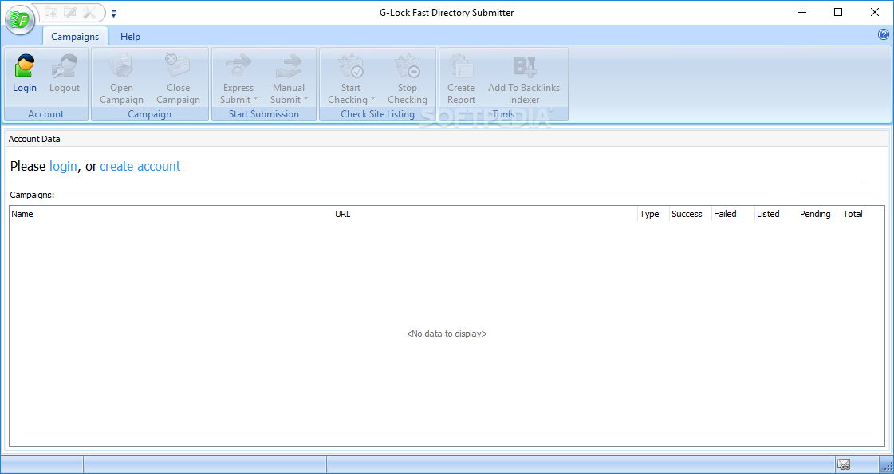Click the Check Site Listing group label
Viewport: 894px width, 474px height.
[377, 114]
